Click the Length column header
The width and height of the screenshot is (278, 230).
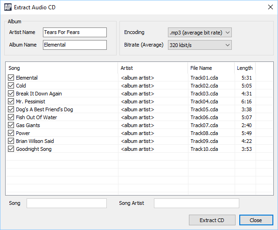click(245, 68)
